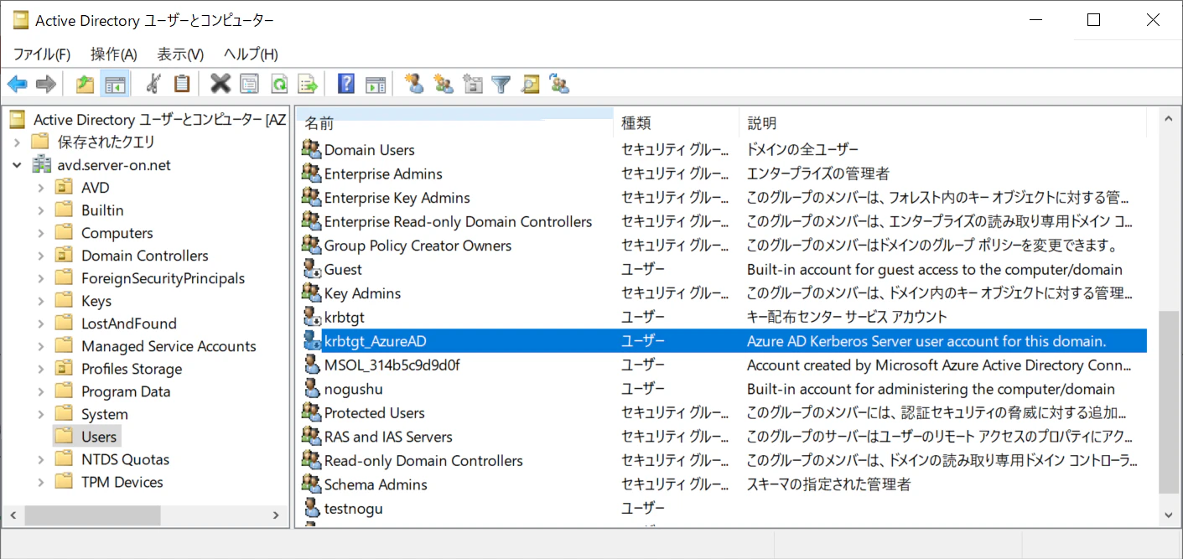Select the Enterprise Admins group entry

[x=383, y=174]
